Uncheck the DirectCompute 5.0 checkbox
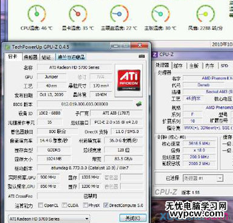This screenshot has height=223, width=233. (x=106, y=205)
